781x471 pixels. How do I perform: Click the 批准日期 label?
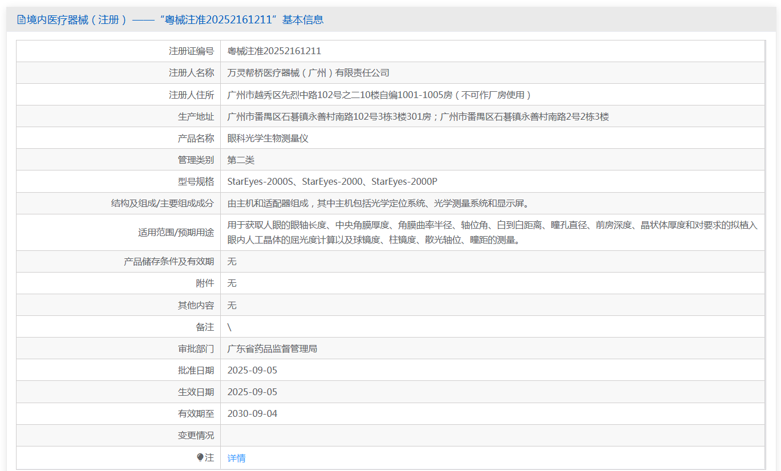coord(196,370)
